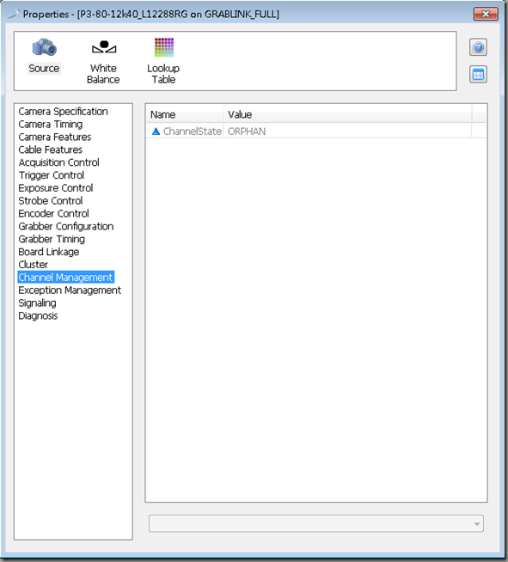
Task: Click the table view icon button
Action: pos(478,75)
